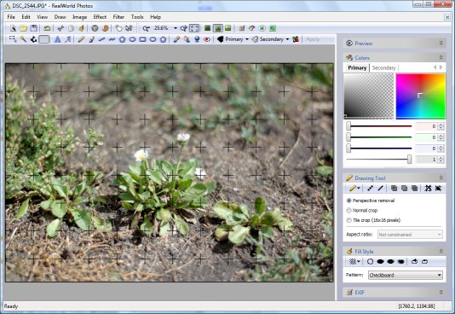455x314 pixels.
Task: Open the Effect menu
Action: pos(100,17)
